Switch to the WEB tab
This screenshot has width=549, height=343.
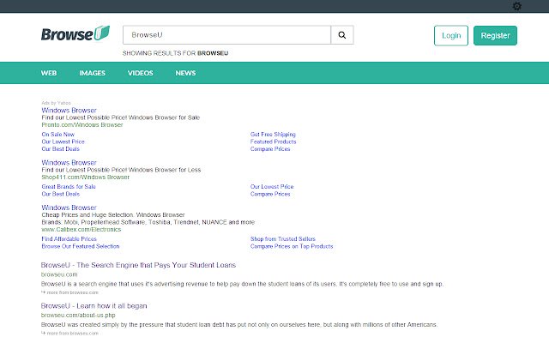49,73
